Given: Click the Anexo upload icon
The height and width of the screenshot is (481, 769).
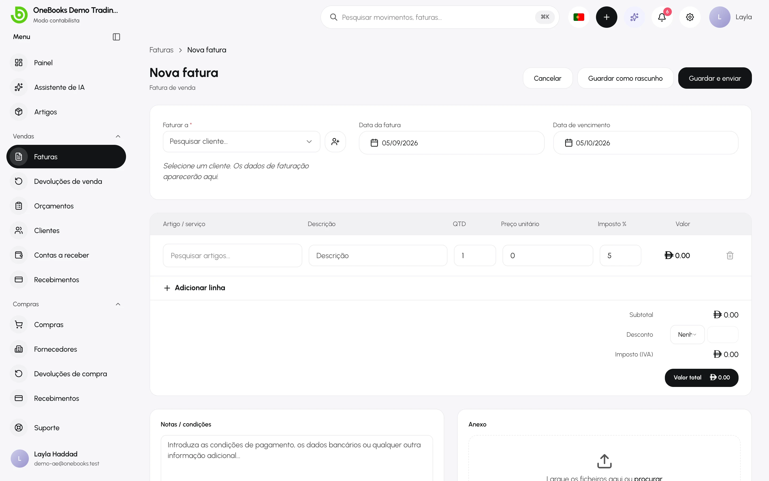Looking at the screenshot, I should [x=604, y=461].
